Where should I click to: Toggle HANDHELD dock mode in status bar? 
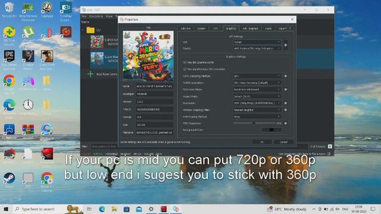pyautogui.click(x=111, y=154)
